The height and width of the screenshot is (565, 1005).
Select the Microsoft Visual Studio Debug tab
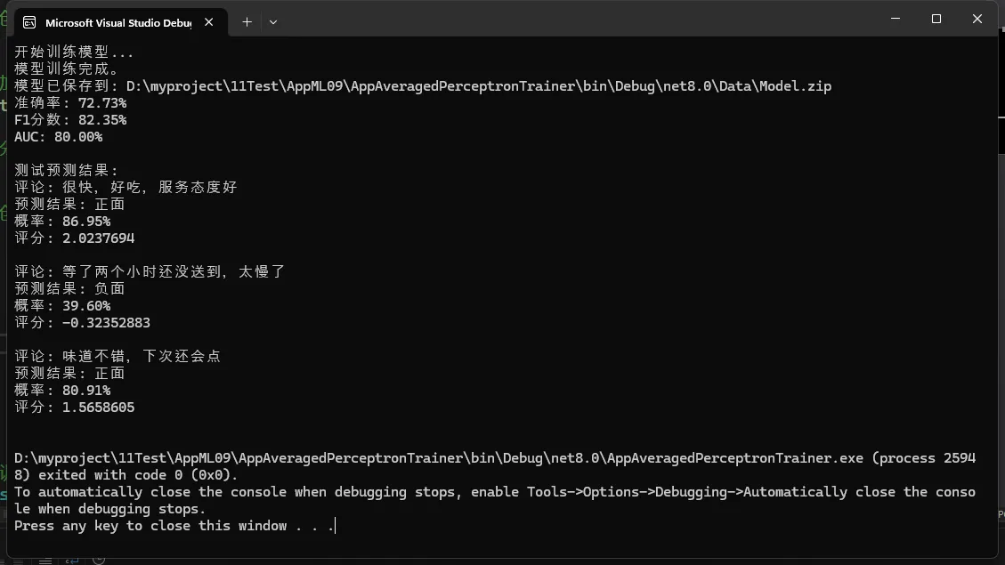[118, 22]
